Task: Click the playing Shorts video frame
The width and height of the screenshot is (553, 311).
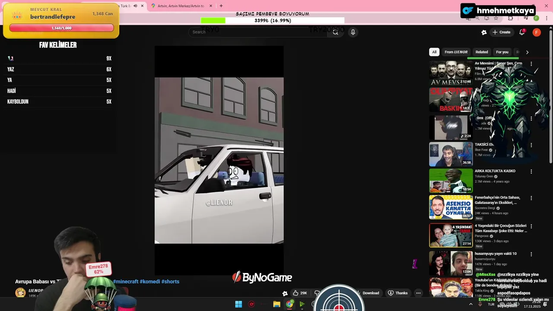Action: [x=219, y=160]
